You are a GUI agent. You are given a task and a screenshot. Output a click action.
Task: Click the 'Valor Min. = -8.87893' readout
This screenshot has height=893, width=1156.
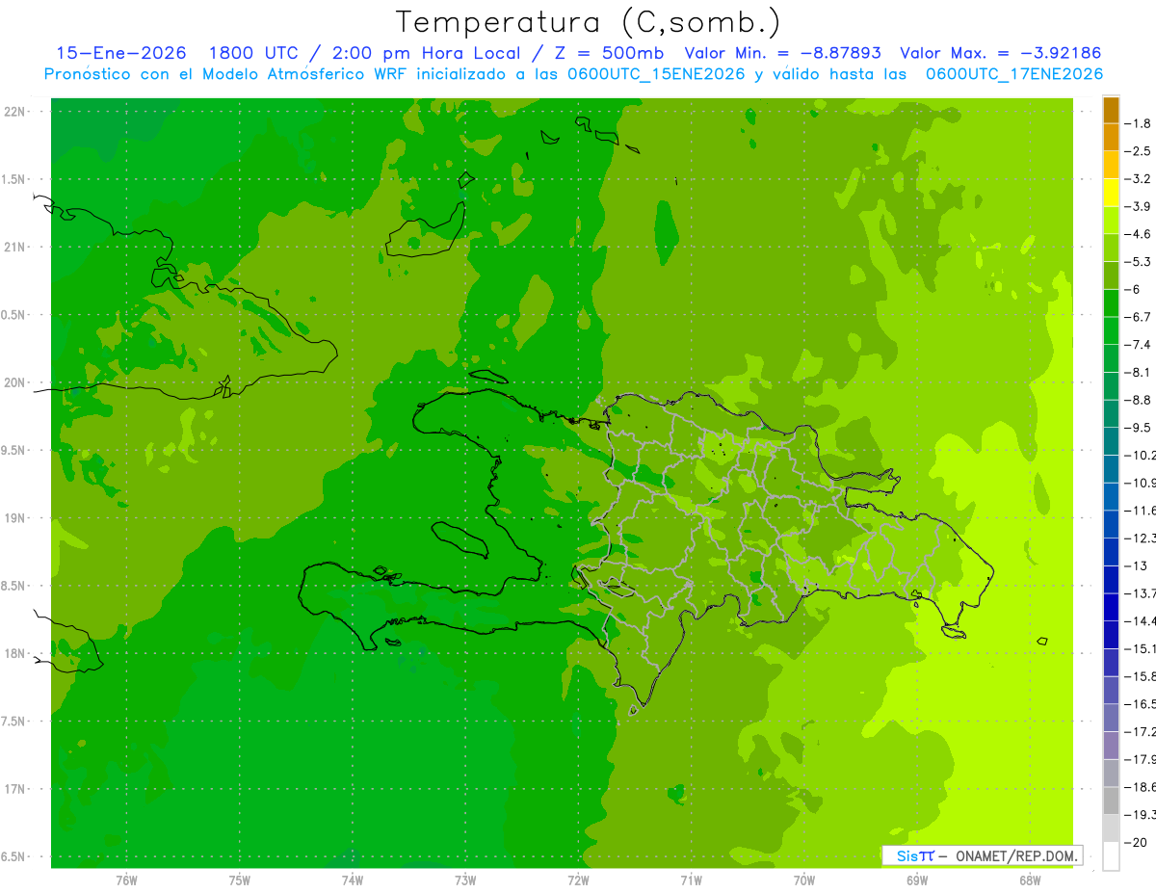[x=781, y=53]
